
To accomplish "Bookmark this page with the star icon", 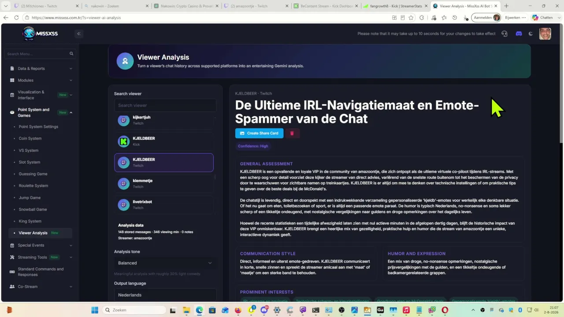I will coord(411,18).
